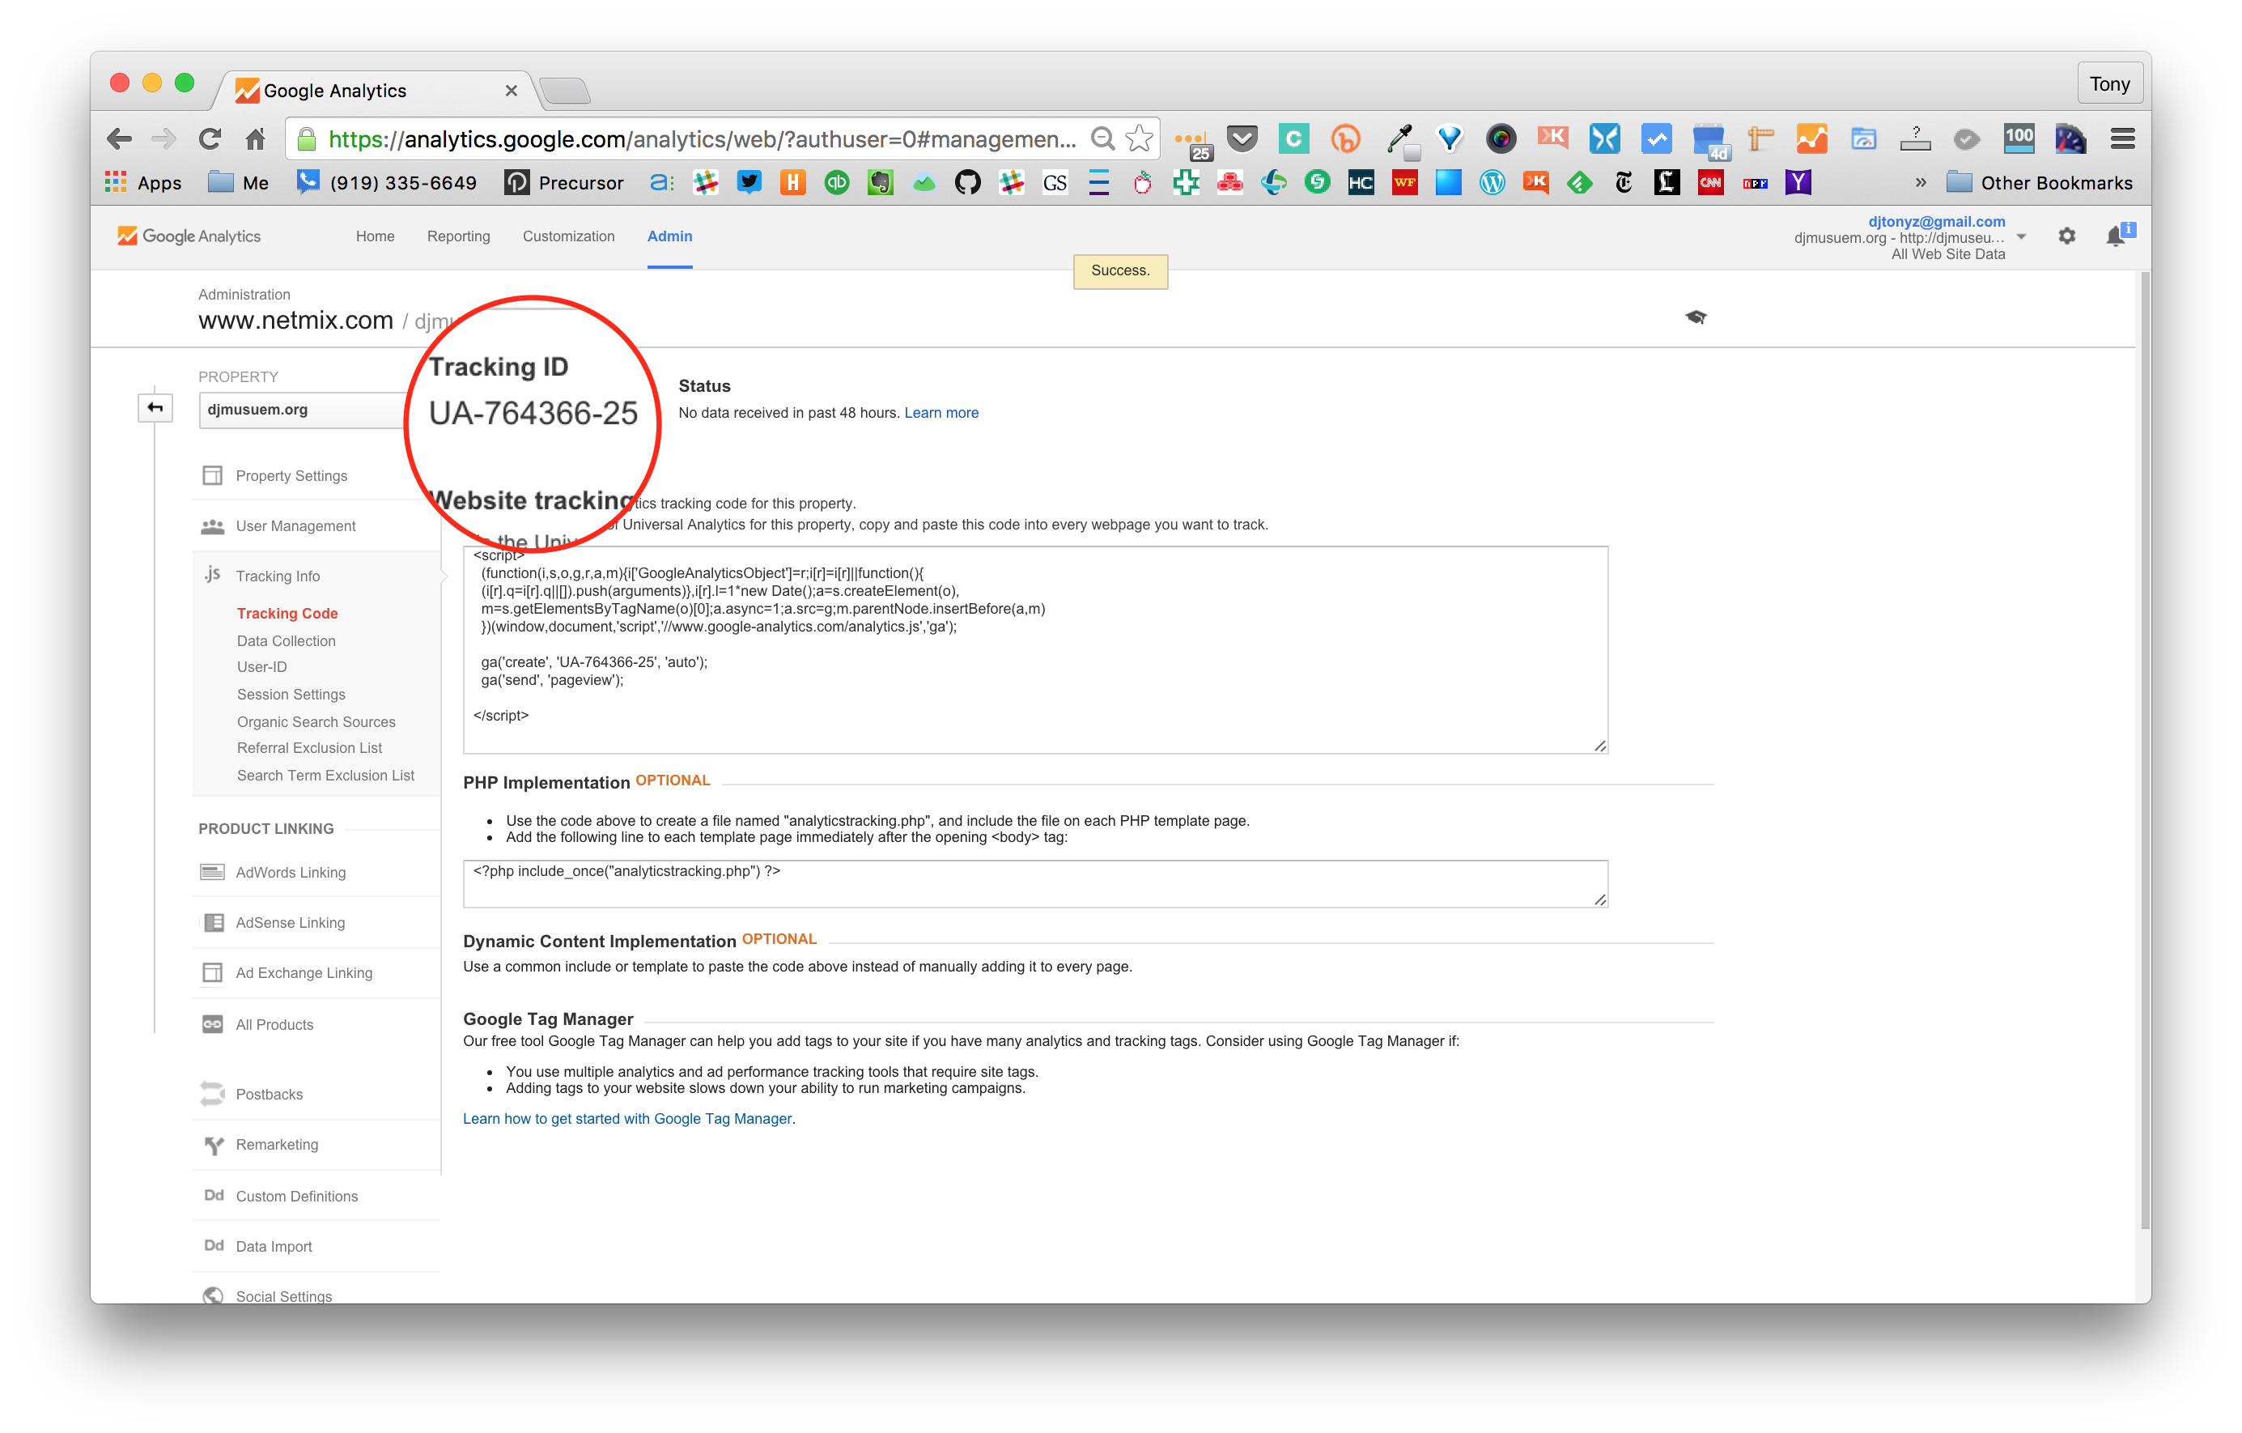Open the notifications bell icon
This screenshot has height=1433, width=2242.
(2116, 236)
